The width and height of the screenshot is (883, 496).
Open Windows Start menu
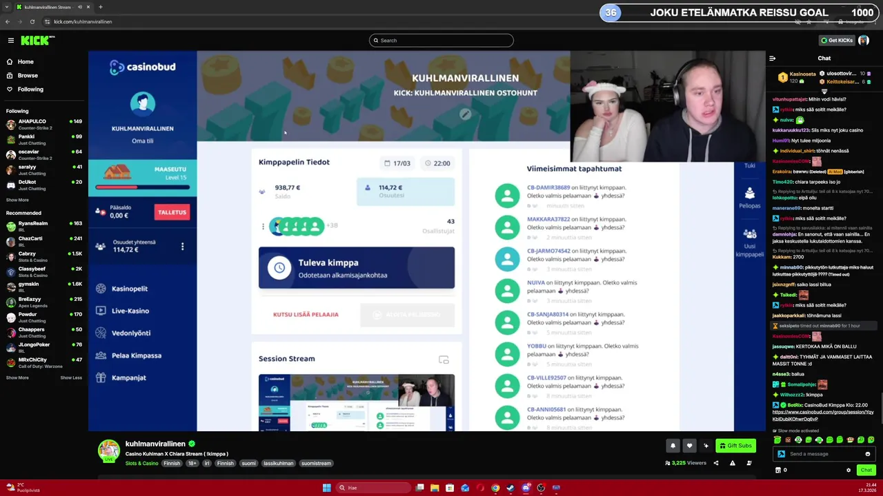pyautogui.click(x=326, y=488)
